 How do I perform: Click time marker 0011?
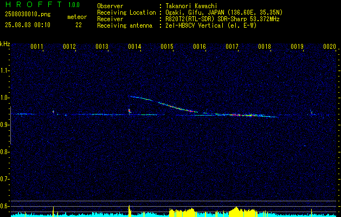pyautogui.click(x=37, y=47)
